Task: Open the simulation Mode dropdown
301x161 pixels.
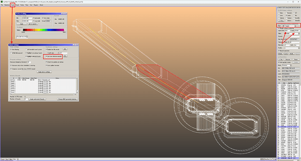Action: 287,65
